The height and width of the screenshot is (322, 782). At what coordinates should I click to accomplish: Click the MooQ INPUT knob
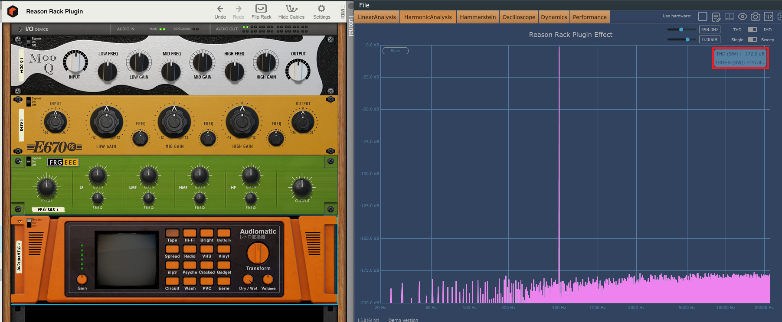click(x=75, y=62)
